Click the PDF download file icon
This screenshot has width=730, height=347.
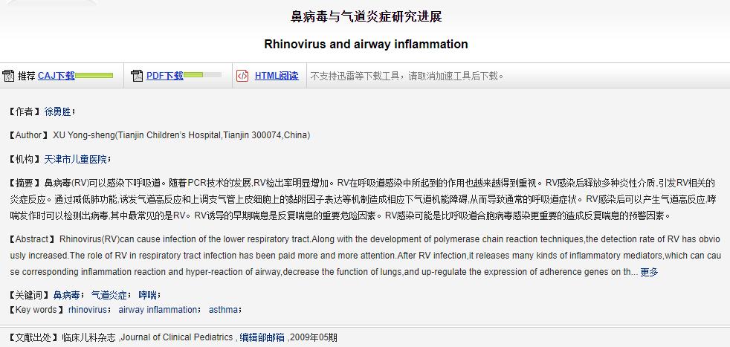click(x=137, y=76)
